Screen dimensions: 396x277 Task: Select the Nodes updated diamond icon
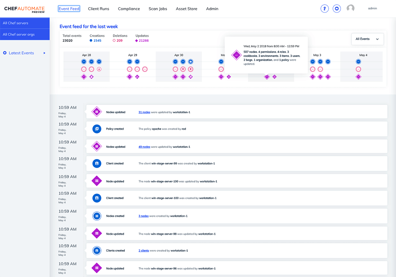click(96, 111)
